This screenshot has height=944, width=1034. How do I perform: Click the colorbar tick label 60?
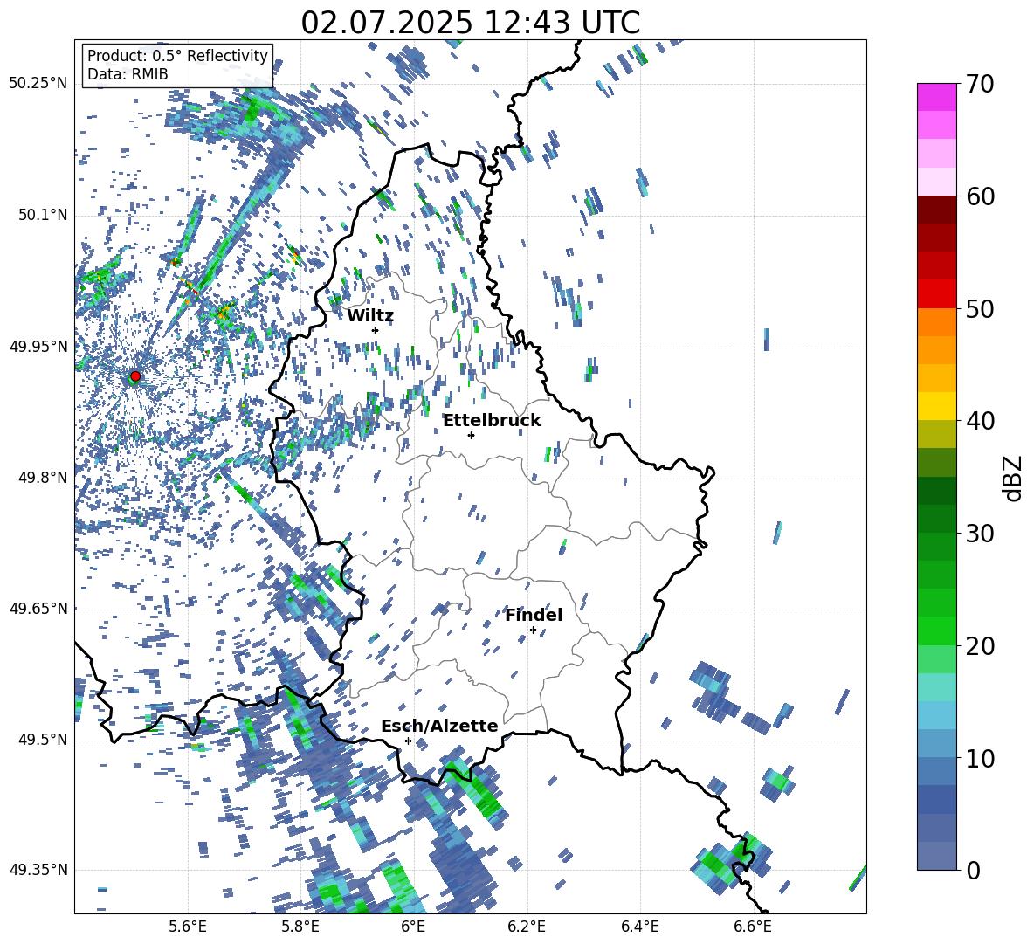point(980,196)
